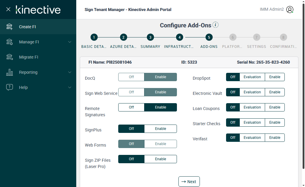Enable Web Forms add-on

[x=161, y=144]
